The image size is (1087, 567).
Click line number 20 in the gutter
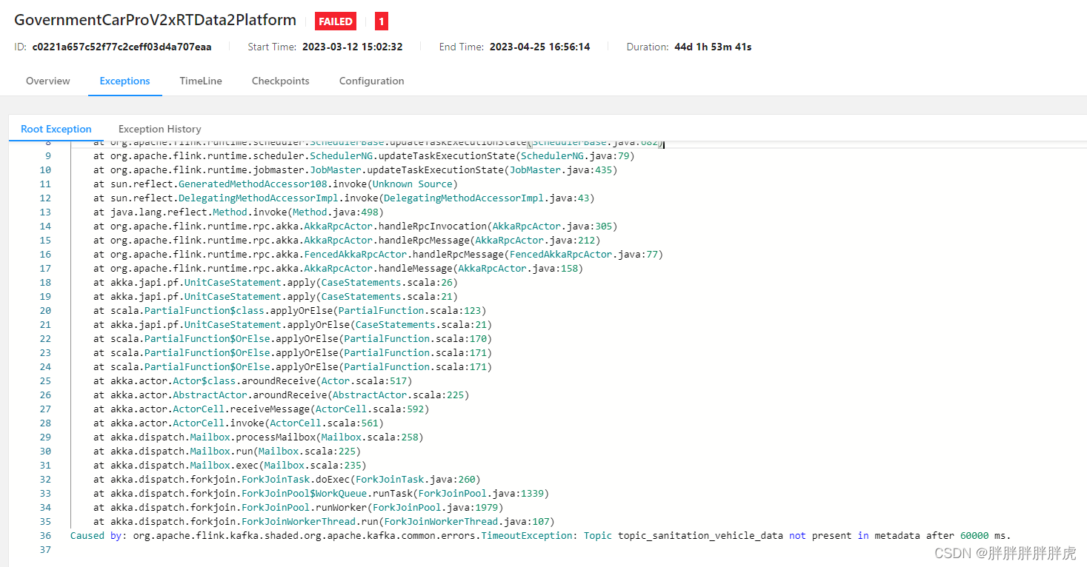(46, 311)
